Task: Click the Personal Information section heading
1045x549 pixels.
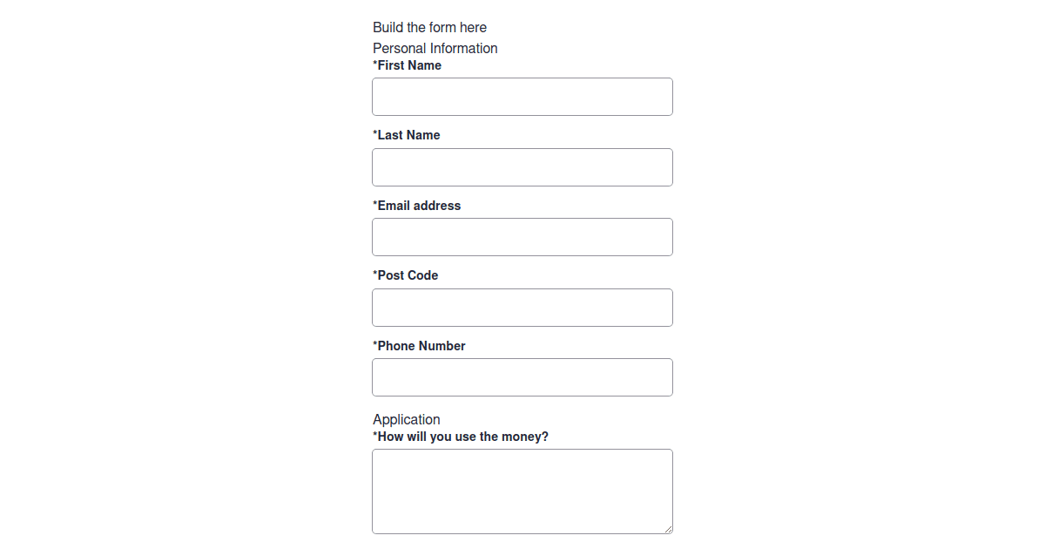Action: click(x=435, y=48)
